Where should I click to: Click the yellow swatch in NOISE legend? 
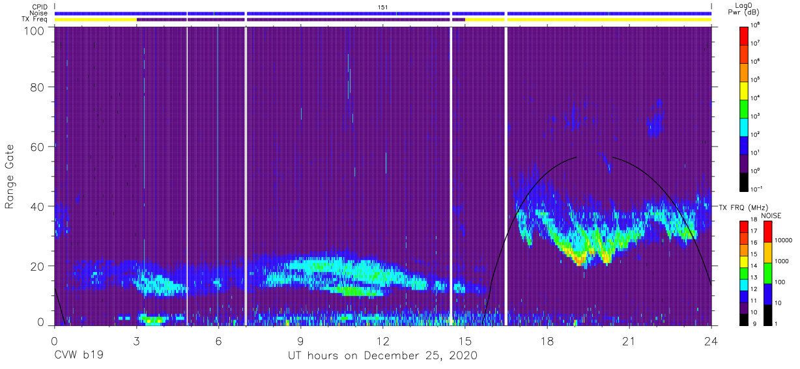(x=767, y=253)
